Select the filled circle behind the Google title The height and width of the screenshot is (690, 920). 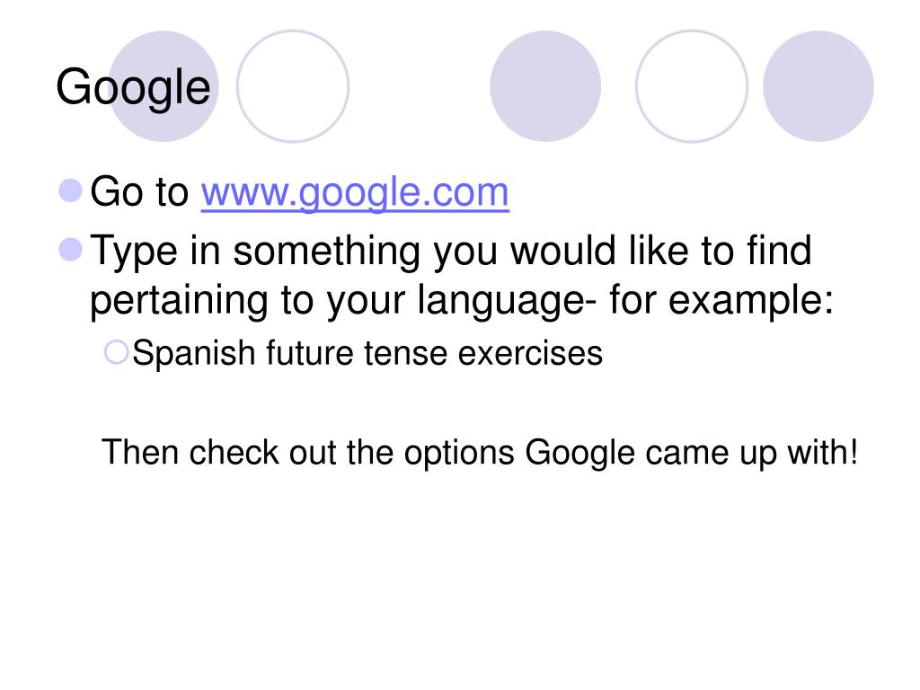(x=164, y=86)
